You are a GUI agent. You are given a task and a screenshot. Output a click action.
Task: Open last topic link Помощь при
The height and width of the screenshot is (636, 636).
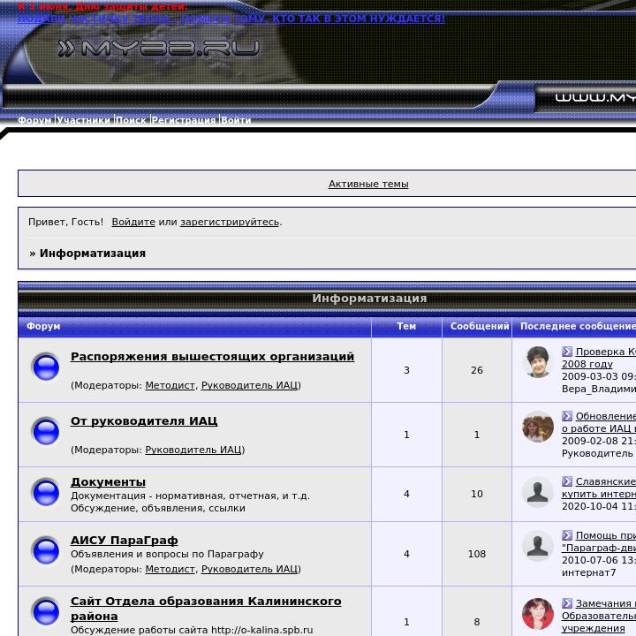600,541
